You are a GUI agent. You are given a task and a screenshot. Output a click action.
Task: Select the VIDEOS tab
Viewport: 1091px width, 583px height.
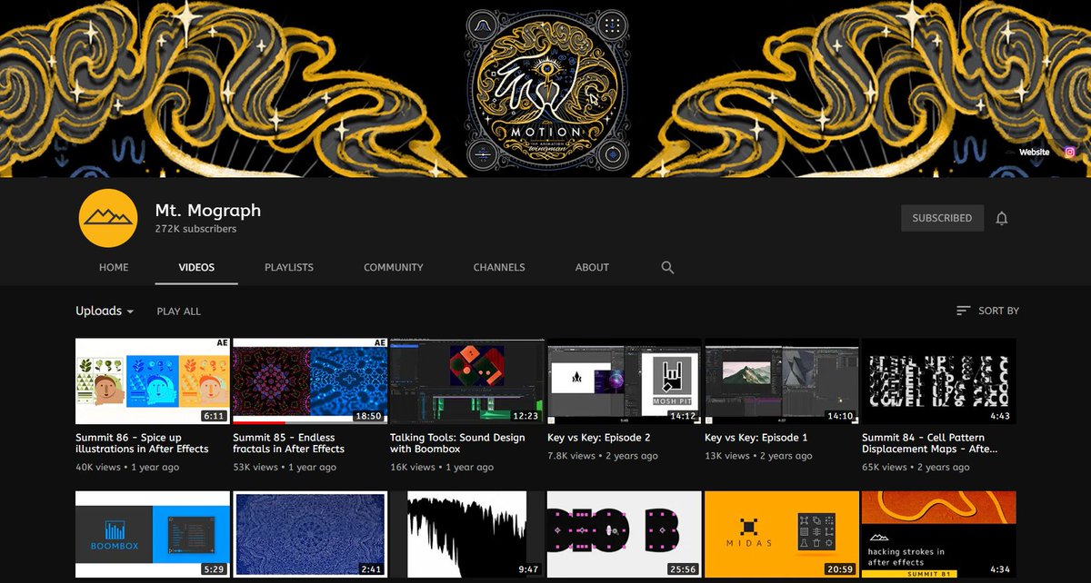[196, 268]
